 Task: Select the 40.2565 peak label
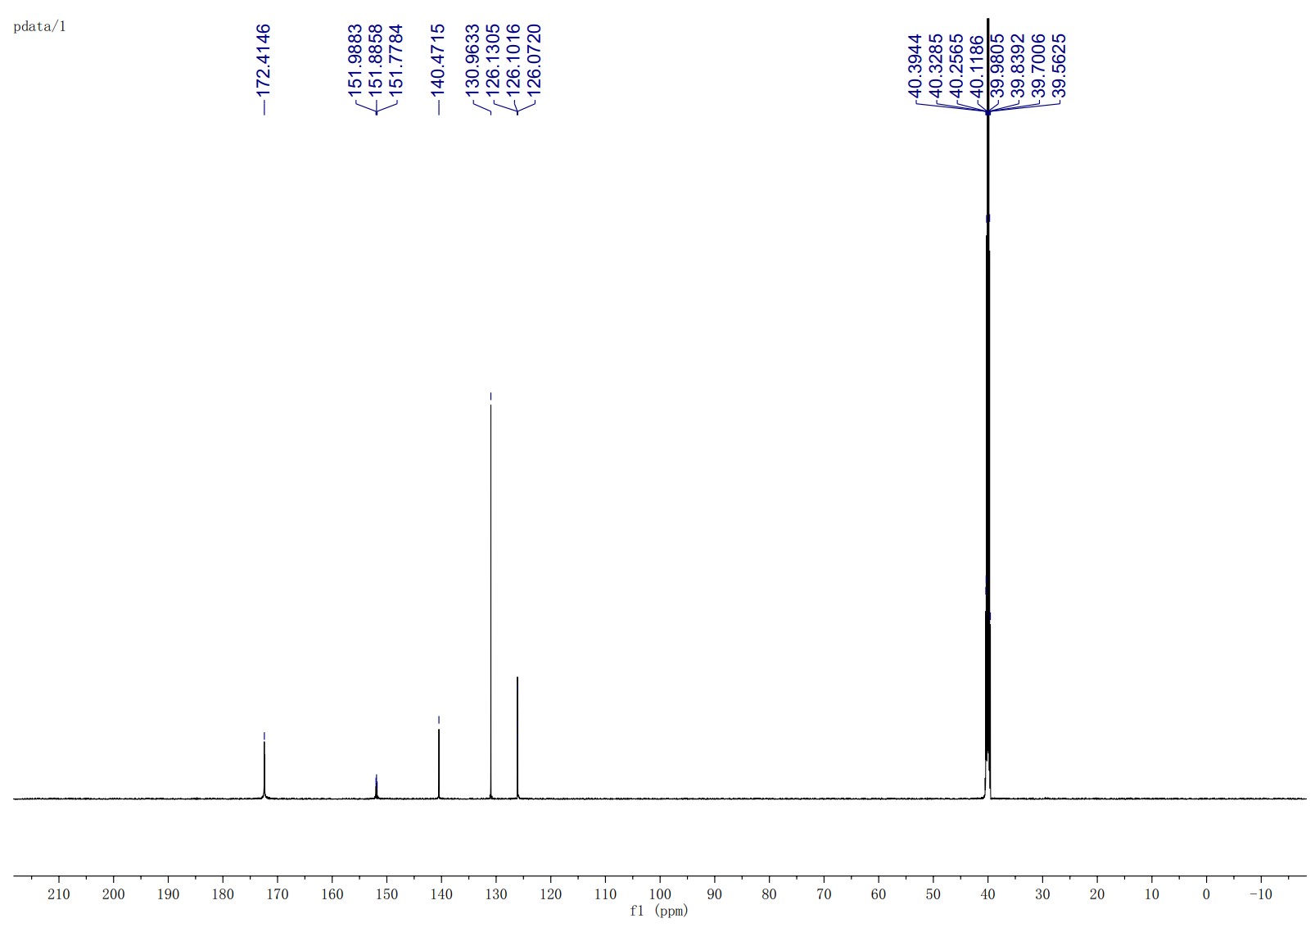click(956, 66)
